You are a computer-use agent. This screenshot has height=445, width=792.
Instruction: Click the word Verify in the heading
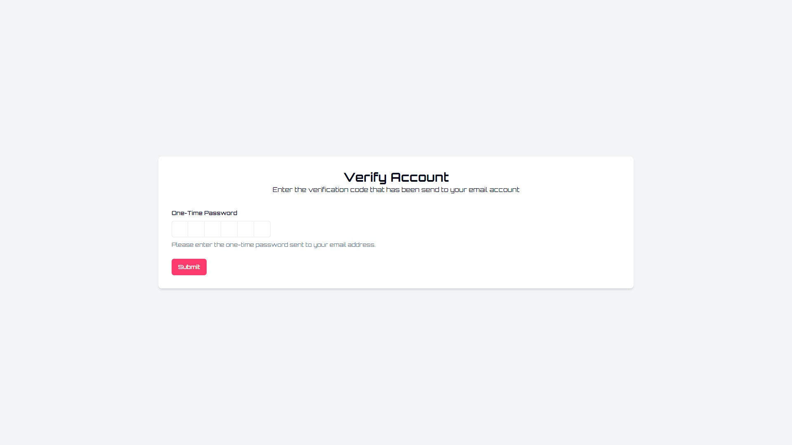tap(365, 177)
